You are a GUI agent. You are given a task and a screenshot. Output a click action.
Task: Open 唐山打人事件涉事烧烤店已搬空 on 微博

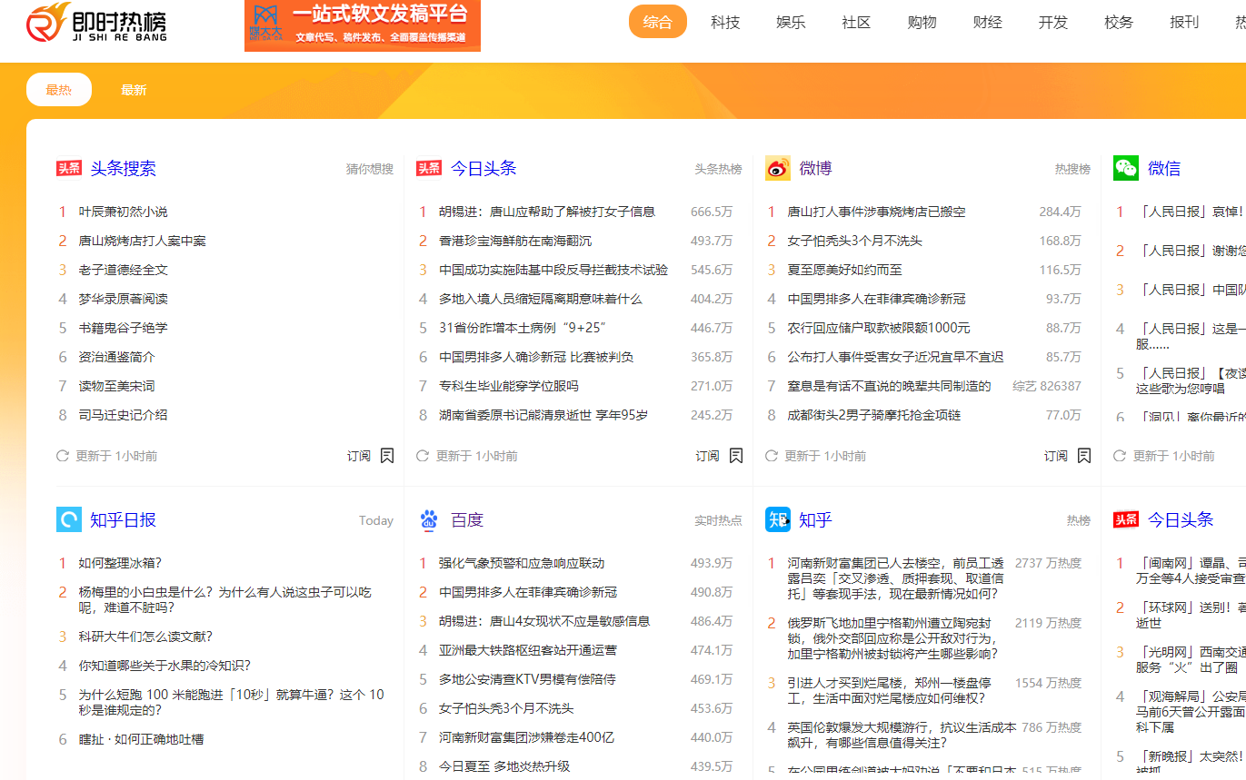point(877,212)
